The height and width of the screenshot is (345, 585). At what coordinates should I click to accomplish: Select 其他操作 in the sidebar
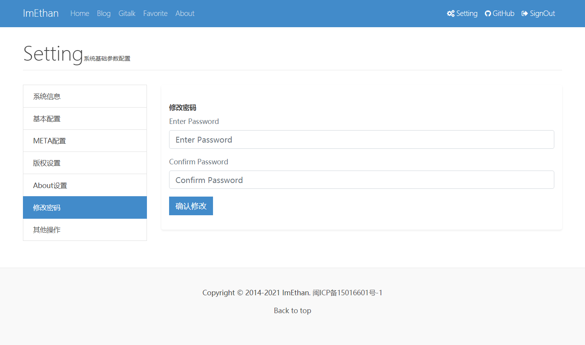pos(85,230)
